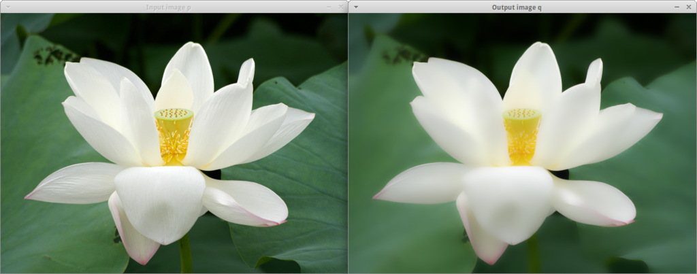Open window menu arrow of Input image p

[x=7, y=7]
